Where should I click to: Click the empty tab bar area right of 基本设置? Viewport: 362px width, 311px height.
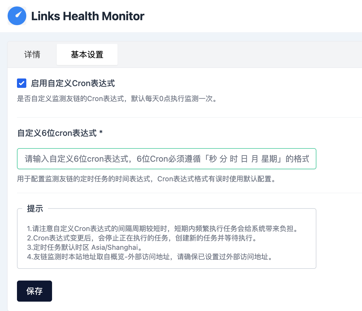234,55
